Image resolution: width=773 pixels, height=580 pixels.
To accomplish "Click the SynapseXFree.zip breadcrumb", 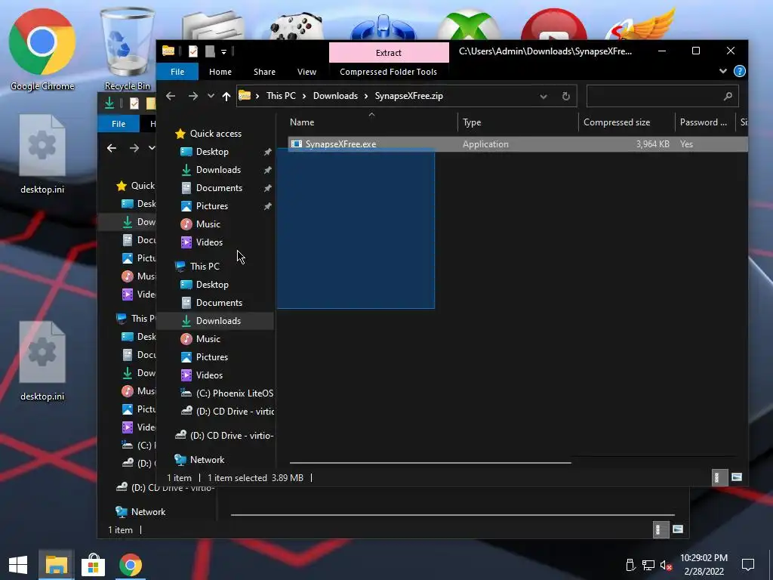I will coord(408,96).
